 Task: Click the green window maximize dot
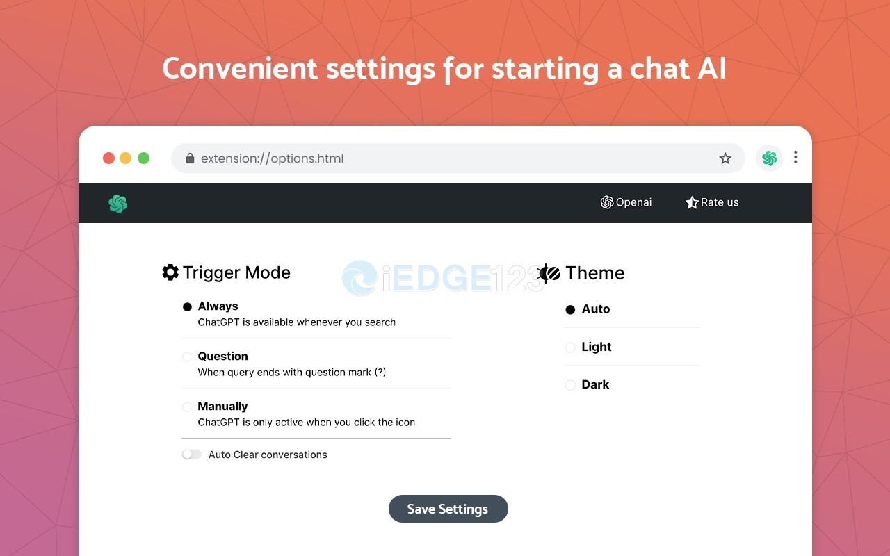coord(144,158)
